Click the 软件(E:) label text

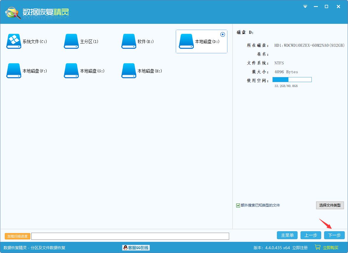145,41
